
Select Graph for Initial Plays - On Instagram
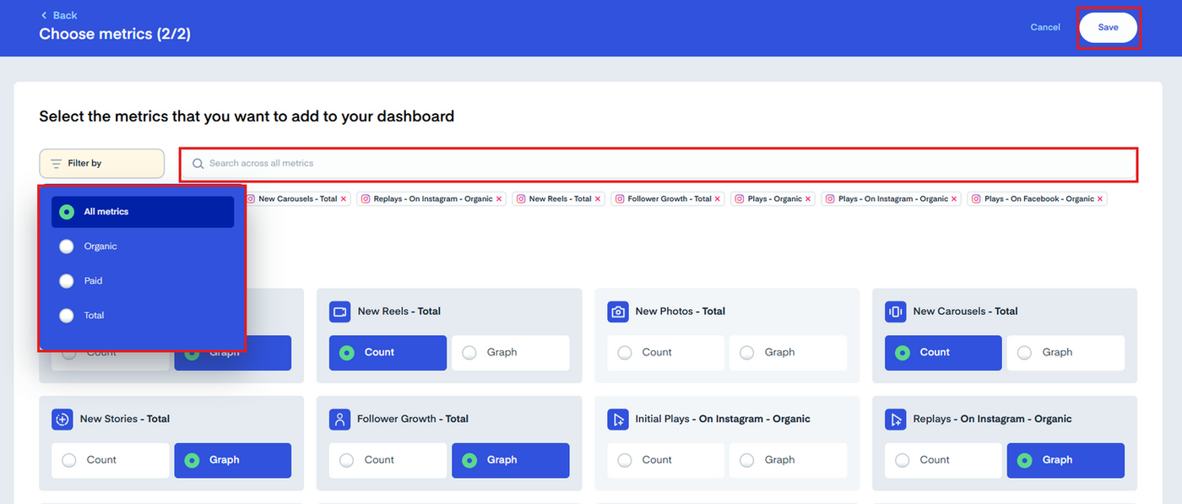coord(789,460)
